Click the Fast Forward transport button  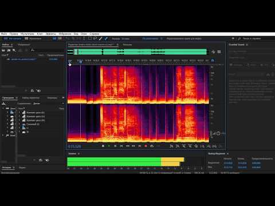pos(133,146)
